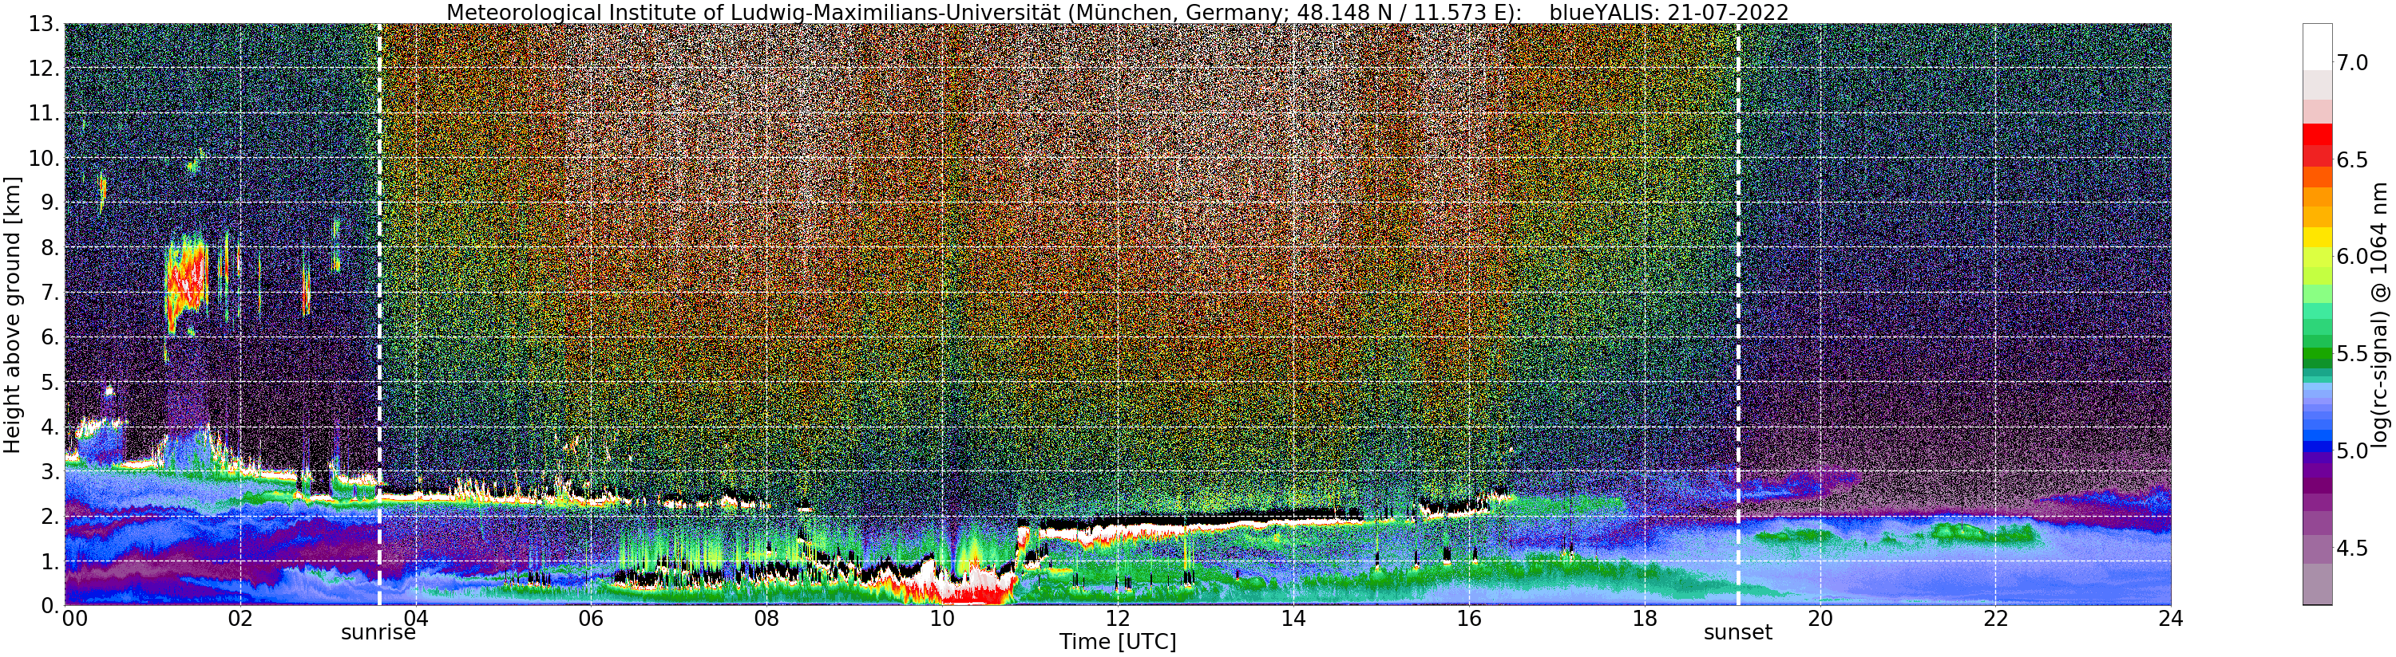This screenshot has height=657, width=2396.
Task: Click the '3.' tick on the height axis
Action: click(50, 472)
